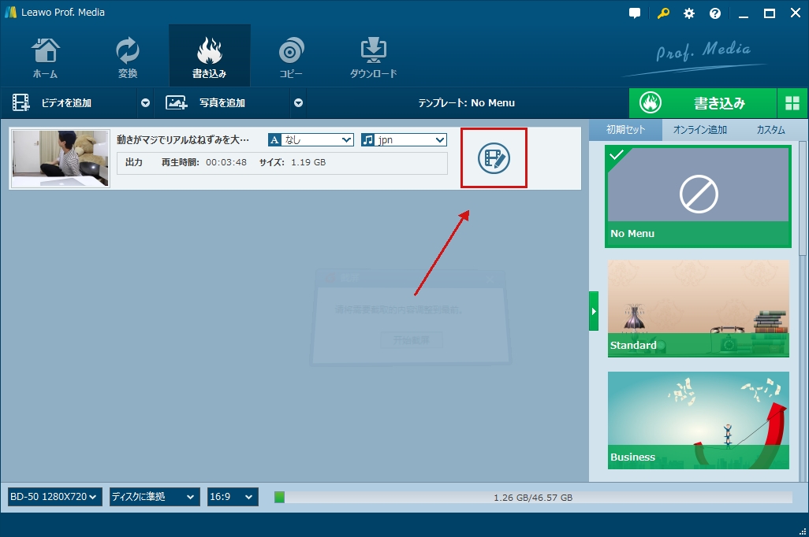Open the audio track dropdown showing jpn
Image resolution: width=809 pixels, height=537 pixels.
(404, 139)
